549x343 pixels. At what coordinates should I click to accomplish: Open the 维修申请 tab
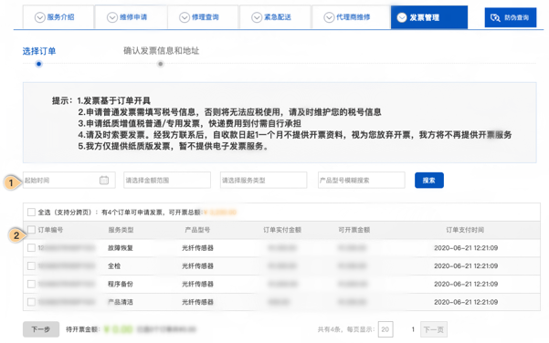pyautogui.click(x=131, y=16)
